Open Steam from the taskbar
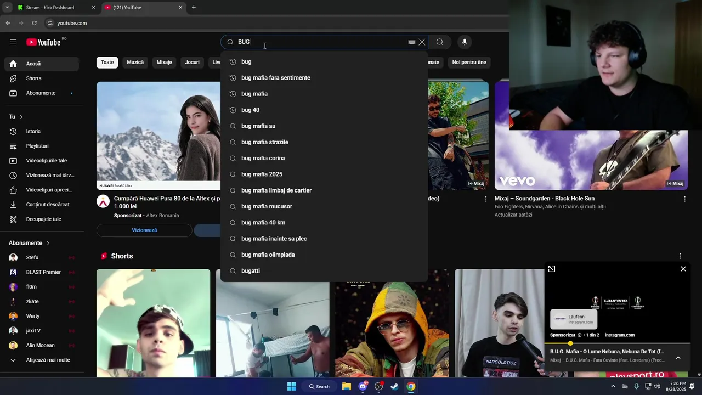This screenshot has width=702, height=395. (x=394, y=386)
